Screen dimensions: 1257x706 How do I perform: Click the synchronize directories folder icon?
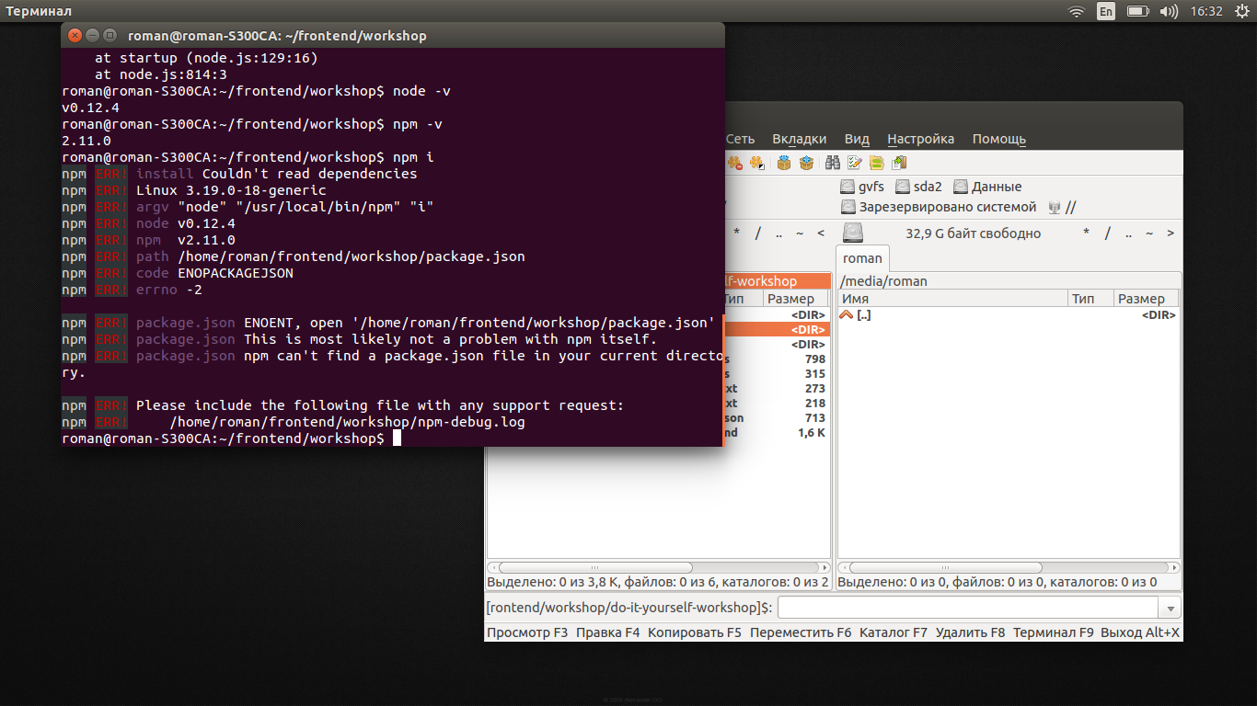877,163
